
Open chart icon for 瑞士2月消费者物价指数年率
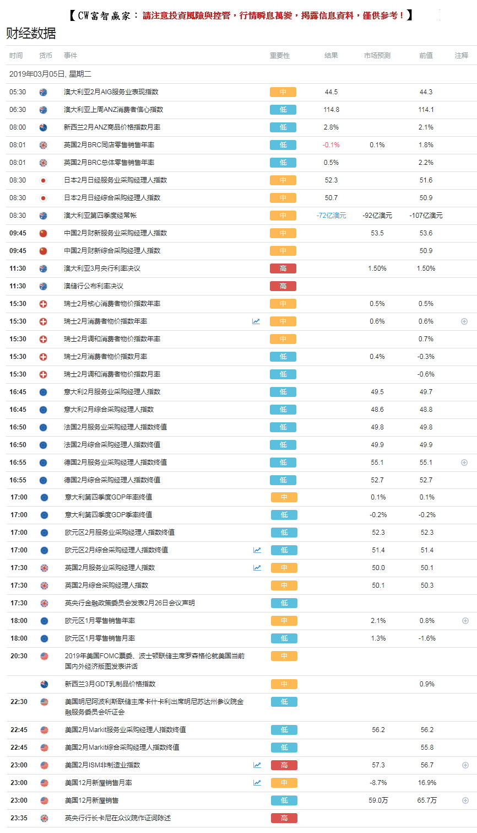[x=256, y=321]
